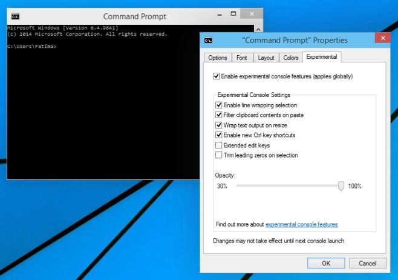Switch to the Options tab
This screenshot has height=280, width=398.
click(x=218, y=58)
